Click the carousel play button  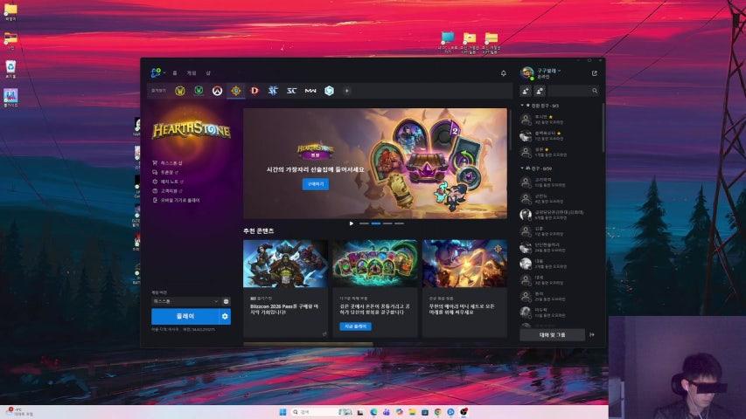pos(351,223)
